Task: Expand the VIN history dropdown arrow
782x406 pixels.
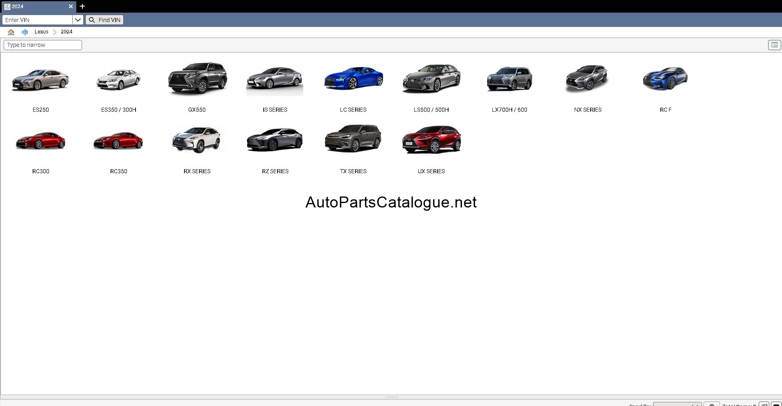Action: tap(78, 20)
